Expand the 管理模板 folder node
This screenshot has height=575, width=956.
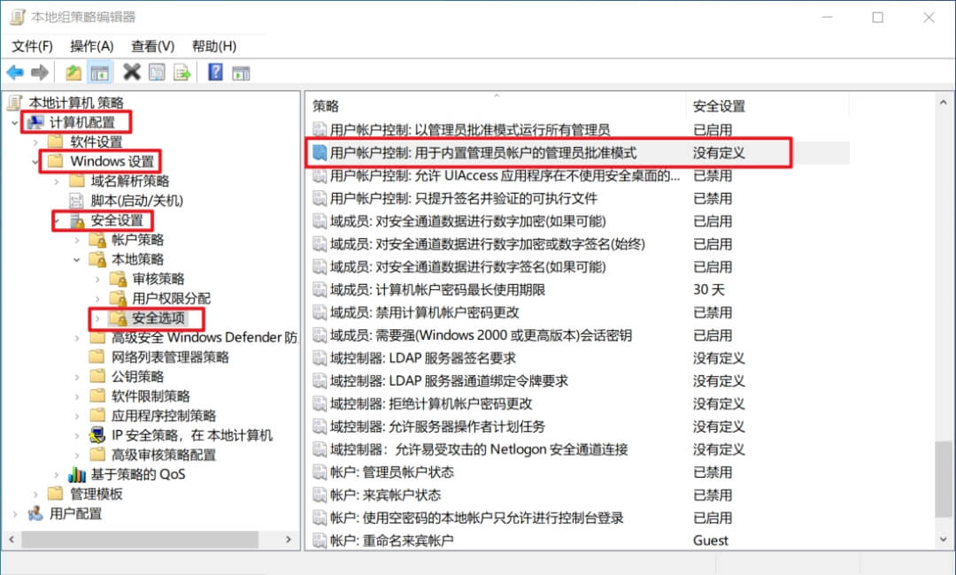point(36,494)
